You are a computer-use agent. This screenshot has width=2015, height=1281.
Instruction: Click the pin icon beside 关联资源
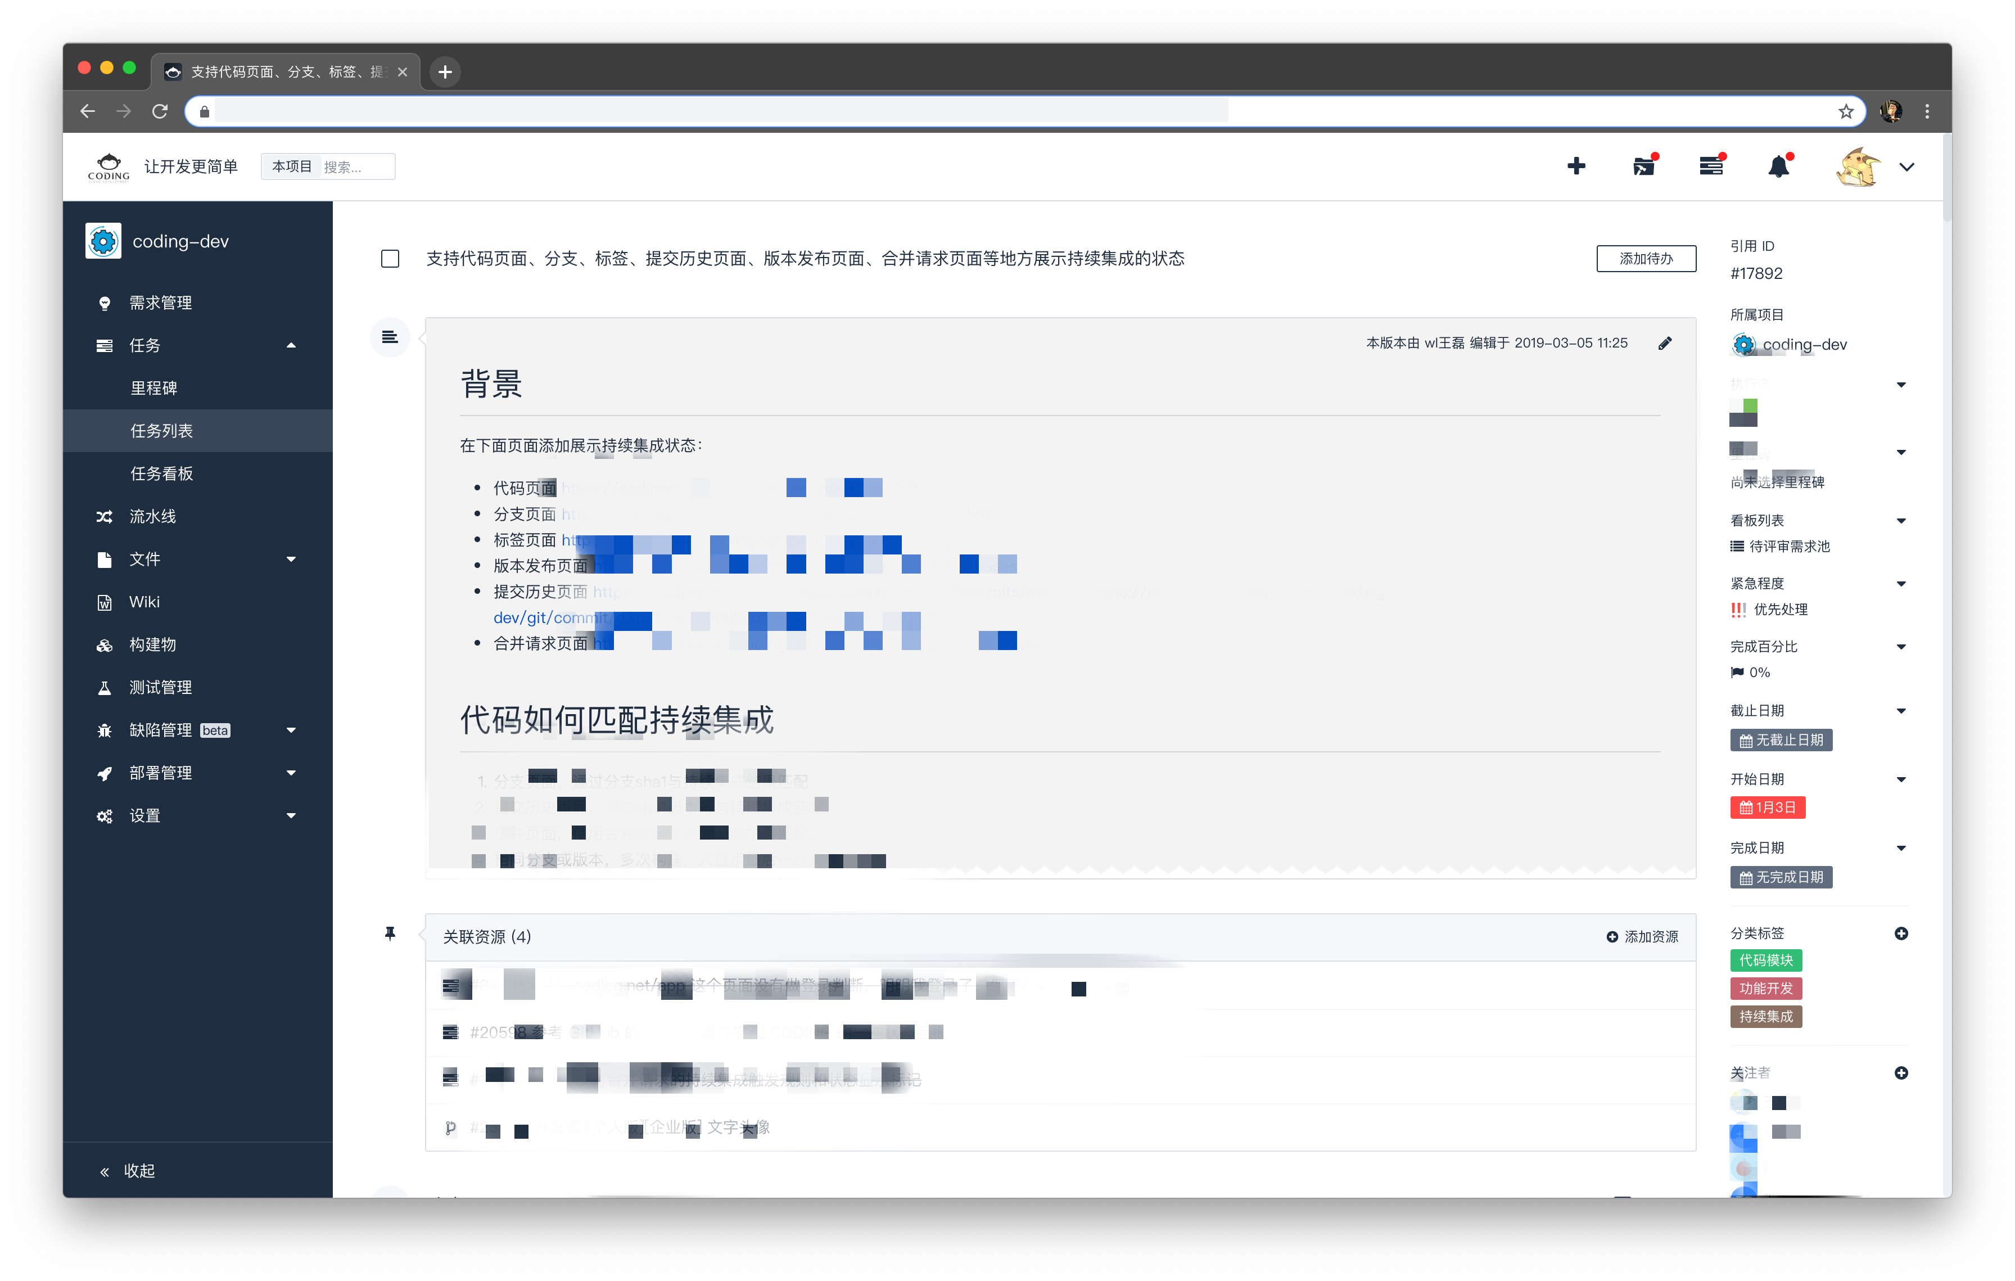[390, 934]
